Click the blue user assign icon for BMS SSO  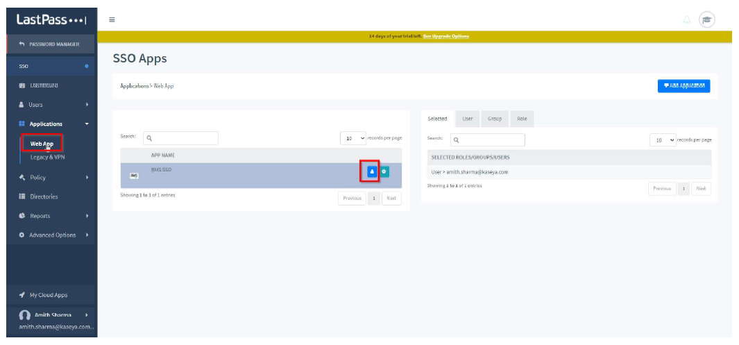372,172
